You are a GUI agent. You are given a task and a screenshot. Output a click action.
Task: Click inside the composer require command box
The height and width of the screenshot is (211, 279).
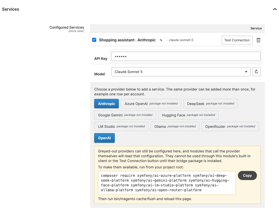click(x=167, y=183)
